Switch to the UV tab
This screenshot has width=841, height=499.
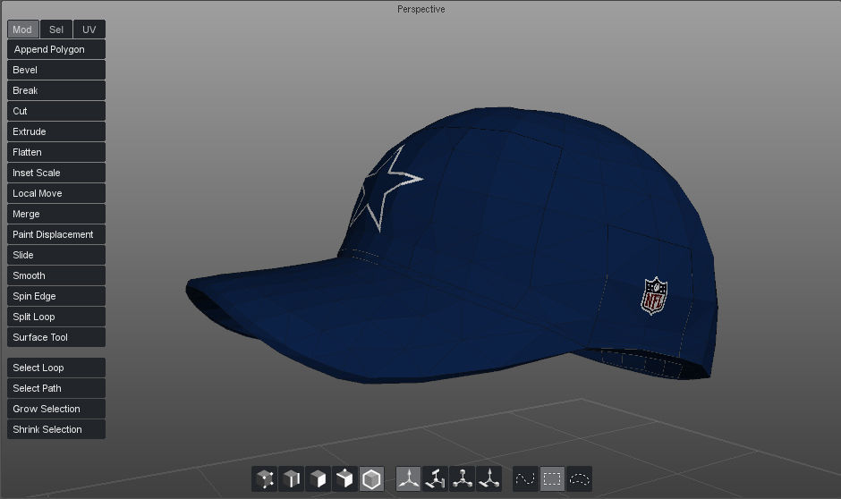pyautogui.click(x=89, y=30)
